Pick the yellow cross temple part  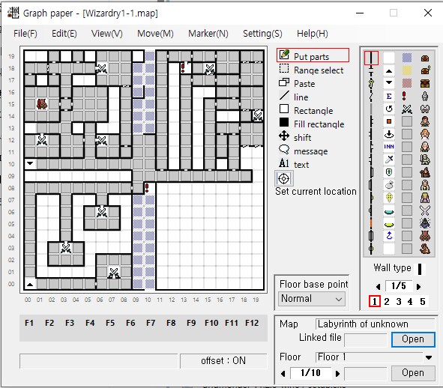389,198
